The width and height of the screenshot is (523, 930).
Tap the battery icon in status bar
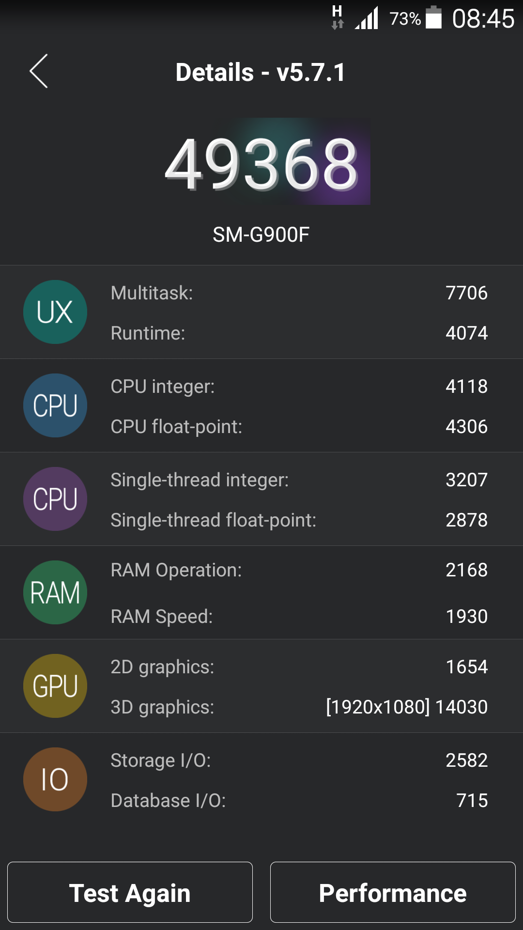[433, 18]
